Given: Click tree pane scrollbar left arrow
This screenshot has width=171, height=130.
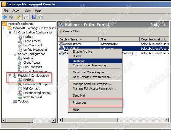Looking at the screenshot, I should [x=4, y=120].
